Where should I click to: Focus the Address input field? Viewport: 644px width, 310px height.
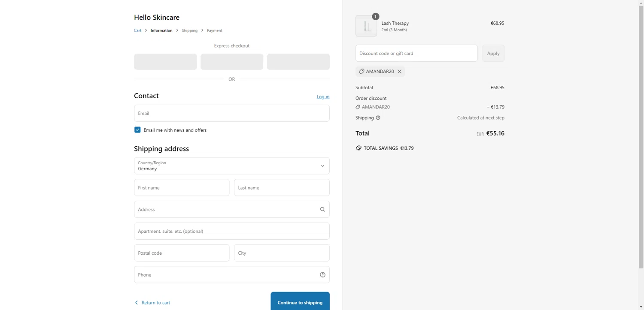(232, 210)
